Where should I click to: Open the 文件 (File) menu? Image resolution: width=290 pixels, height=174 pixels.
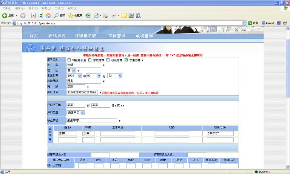(7, 8)
